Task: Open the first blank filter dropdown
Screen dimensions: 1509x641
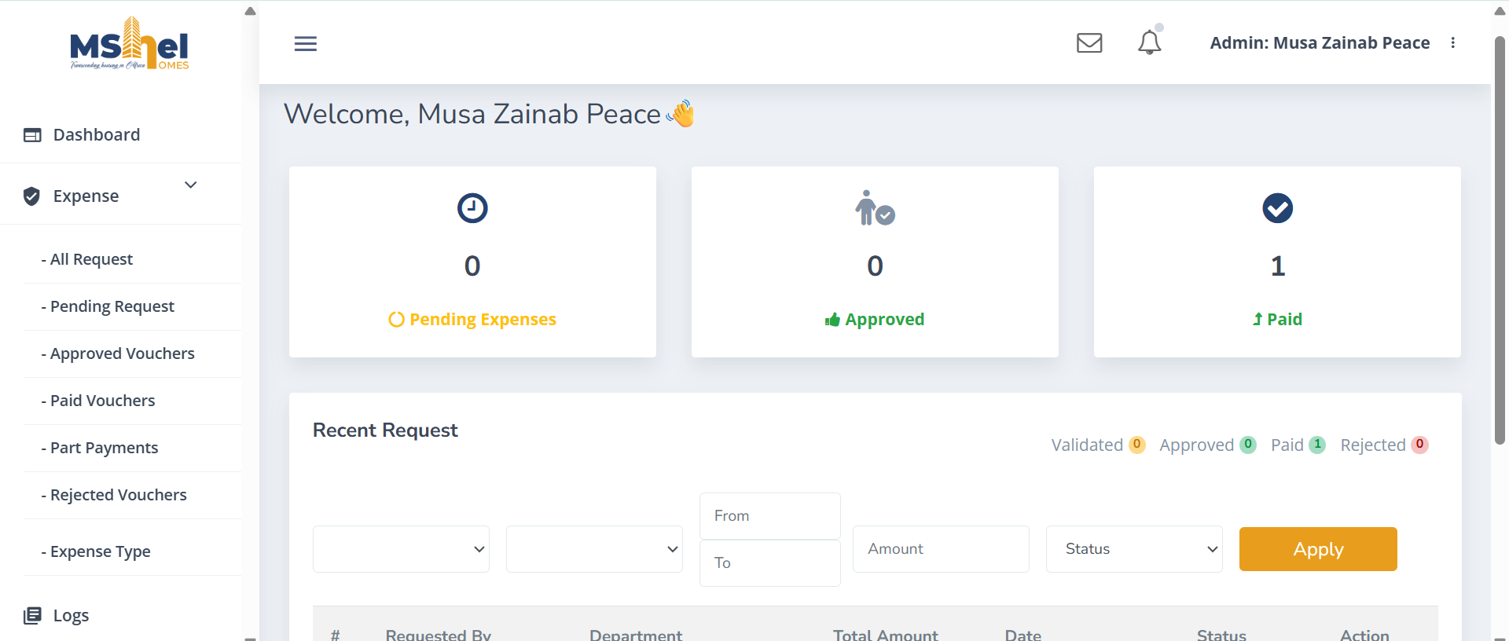Action: pyautogui.click(x=401, y=549)
